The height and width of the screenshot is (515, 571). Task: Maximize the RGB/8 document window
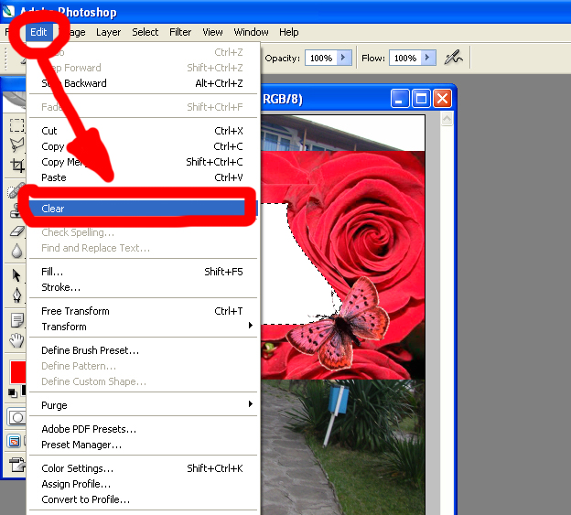[421, 99]
